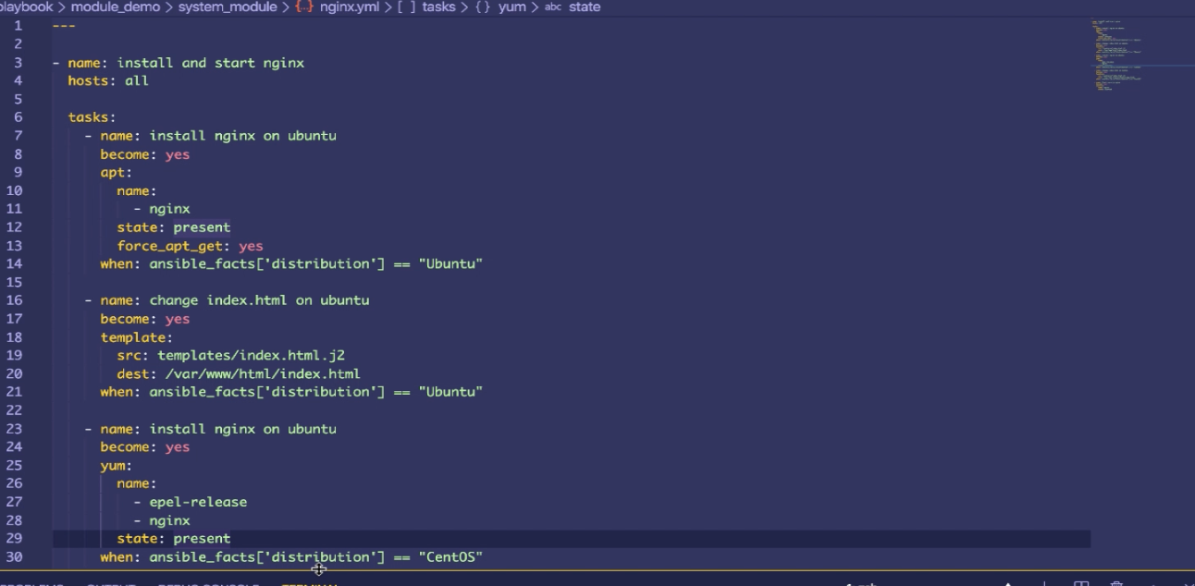This screenshot has height=586, width=1195.
Task: Open the yum breadcrumb symbol
Action: coord(511,7)
